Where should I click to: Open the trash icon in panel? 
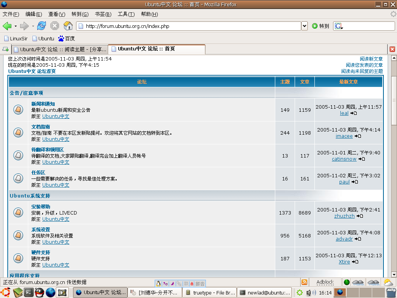(x=391, y=293)
